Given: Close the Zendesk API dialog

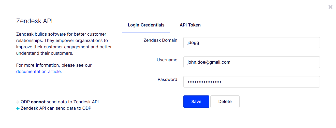Looking at the screenshot, I should (330, 7).
